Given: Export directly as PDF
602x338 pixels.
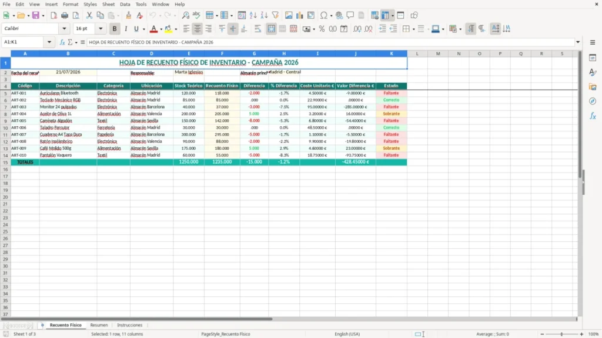Looking at the screenshot, I should tap(53, 15).
